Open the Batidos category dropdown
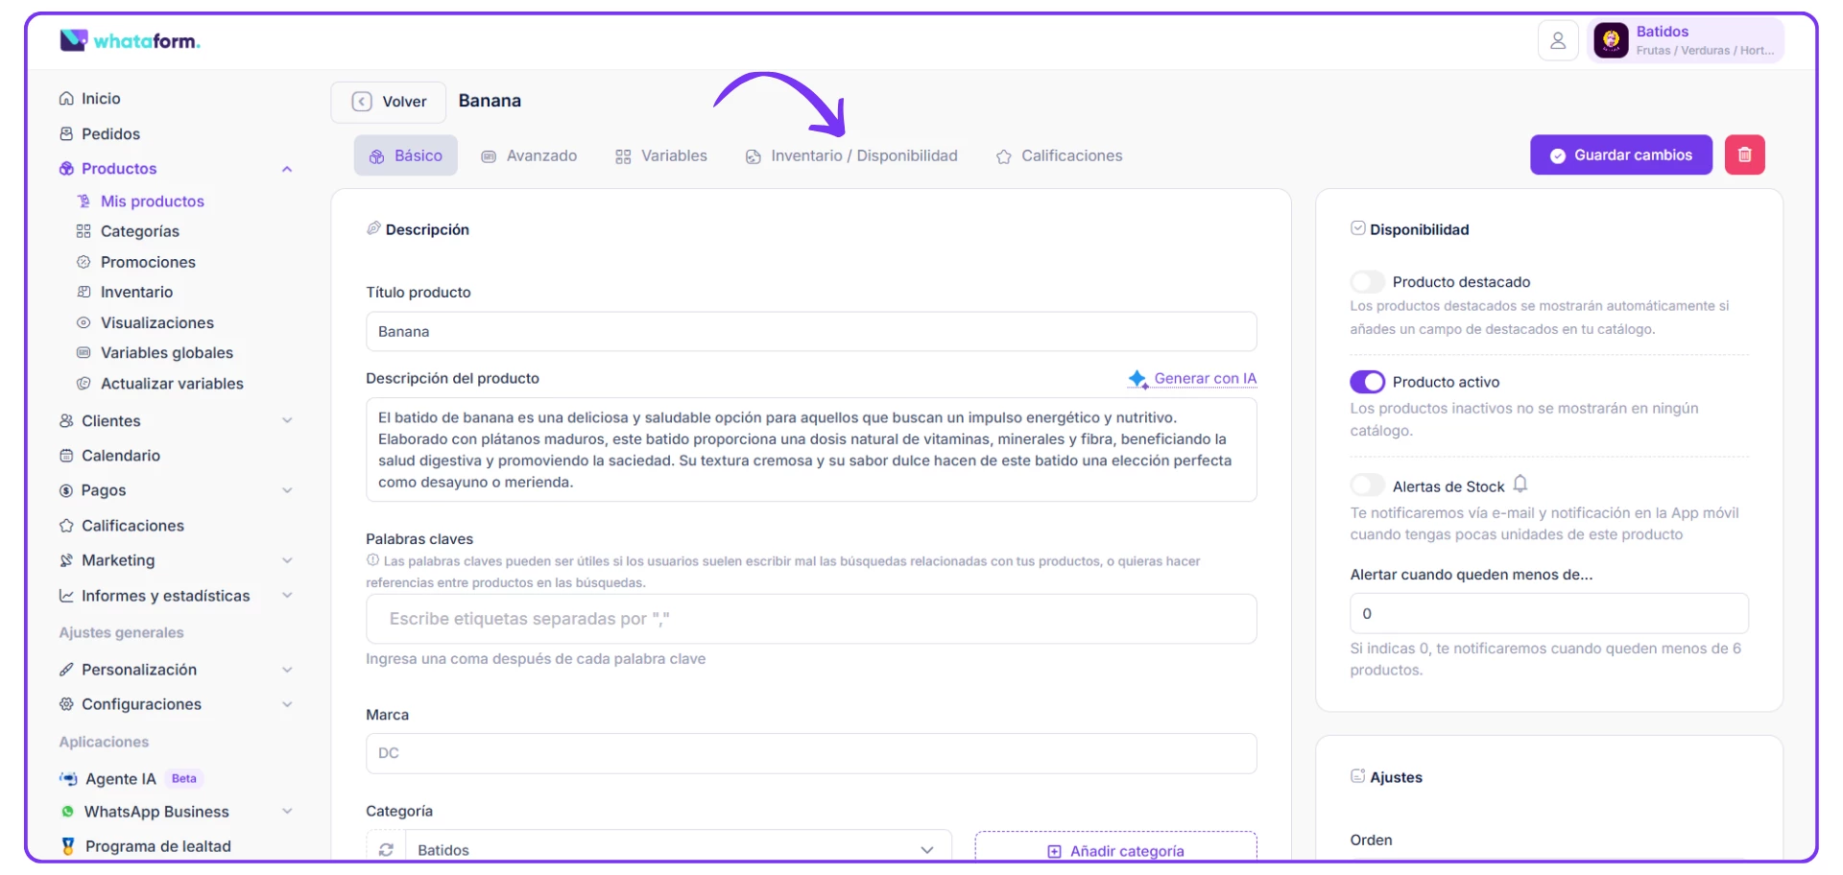 (677, 849)
